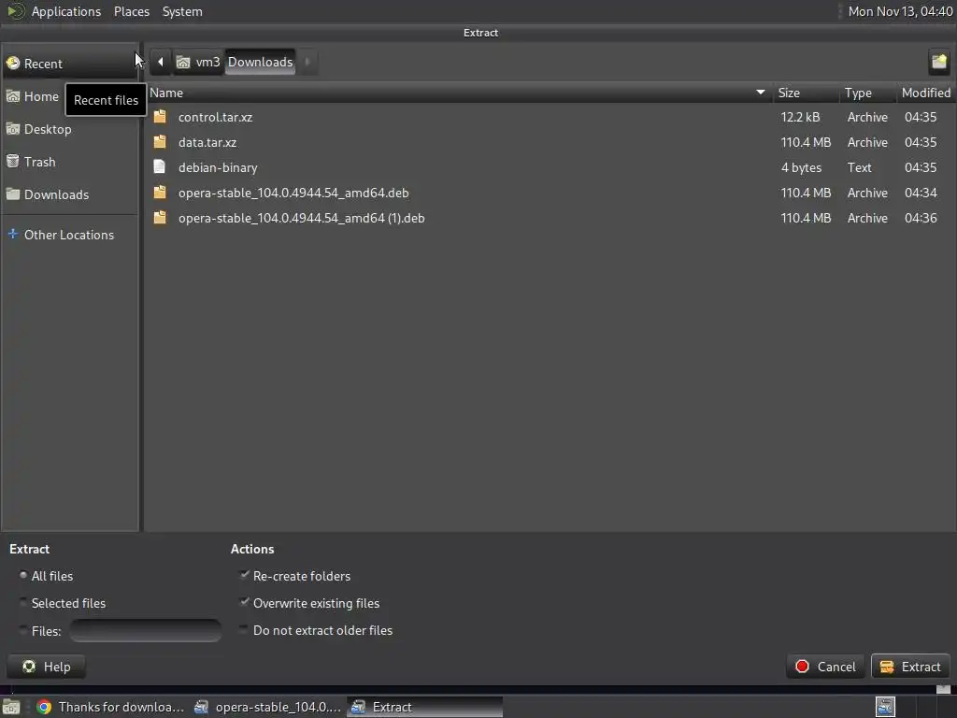The width and height of the screenshot is (957, 718).
Task: Click the Home folder icon in sidebar
Action: point(13,96)
